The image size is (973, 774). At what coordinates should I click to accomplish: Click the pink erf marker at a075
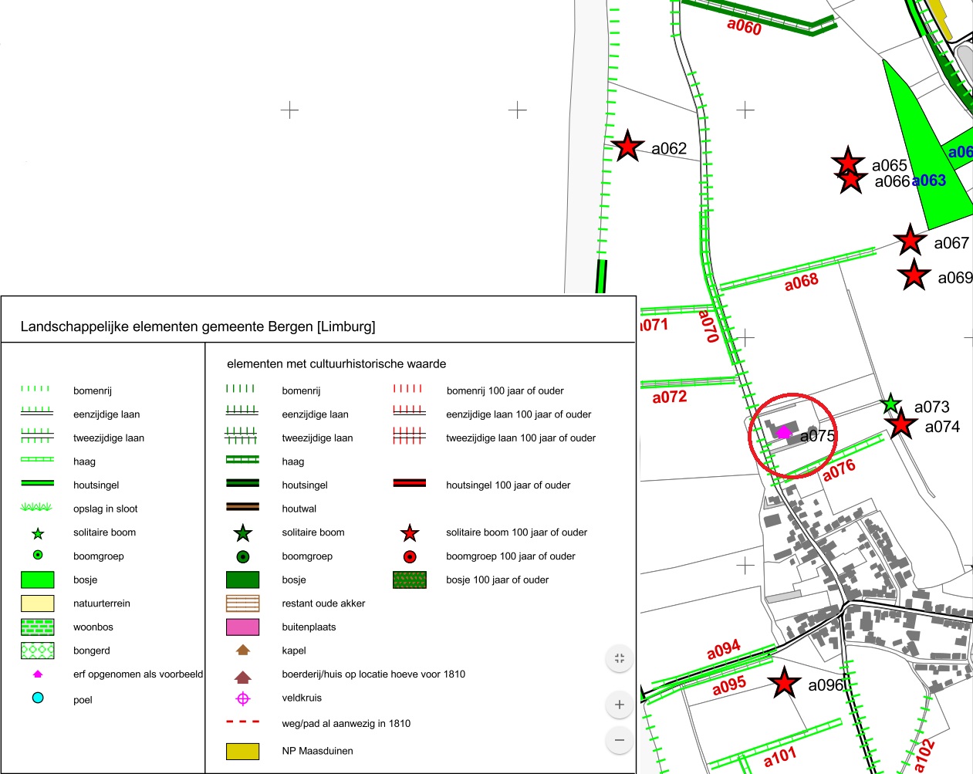click(784, 432)
